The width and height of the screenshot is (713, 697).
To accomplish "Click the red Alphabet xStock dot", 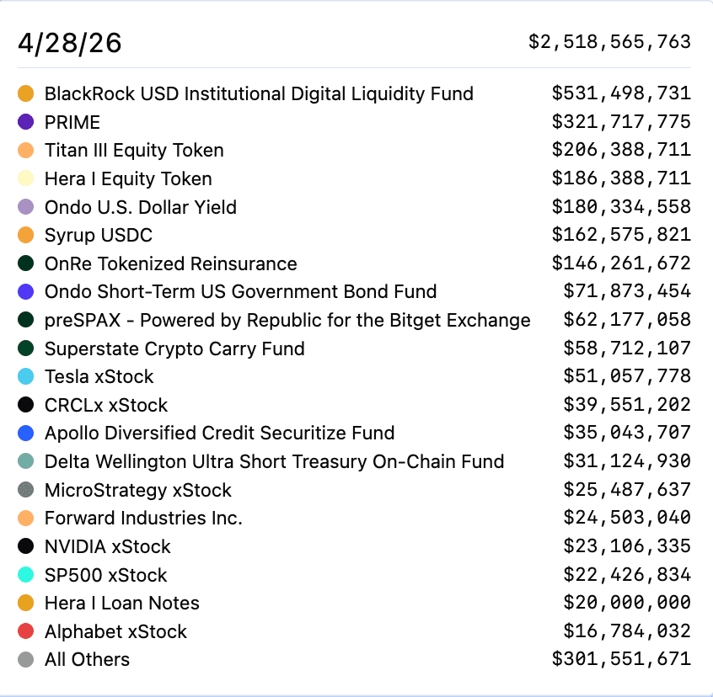I will click(x=25, y=631).
